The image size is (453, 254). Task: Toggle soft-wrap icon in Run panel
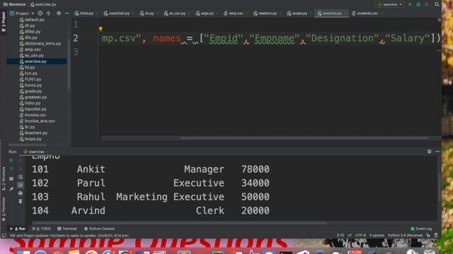pyautogui.click(x=21, y=177)
